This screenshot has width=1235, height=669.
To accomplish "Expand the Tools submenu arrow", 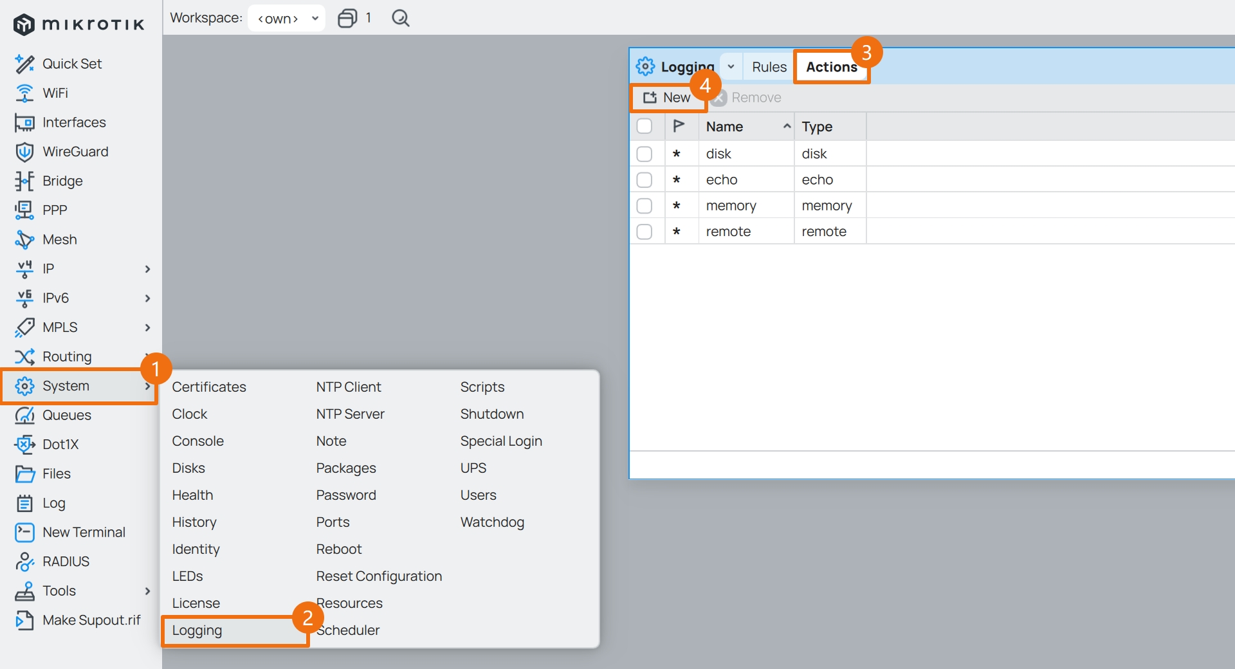I will [147, 591].
